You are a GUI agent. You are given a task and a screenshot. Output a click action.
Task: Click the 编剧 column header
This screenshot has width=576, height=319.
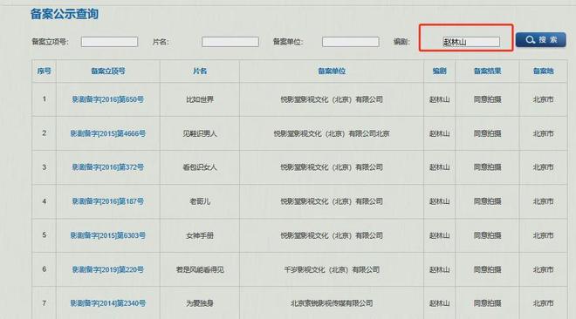point(439,71)
